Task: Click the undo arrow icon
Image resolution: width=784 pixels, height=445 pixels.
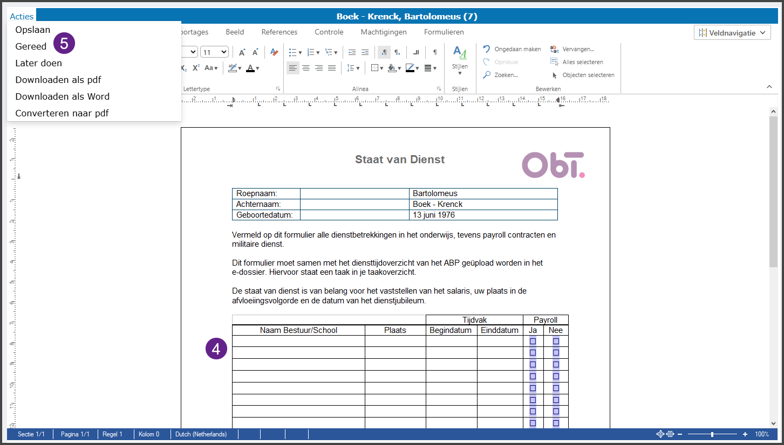Action: click(487, 49)
